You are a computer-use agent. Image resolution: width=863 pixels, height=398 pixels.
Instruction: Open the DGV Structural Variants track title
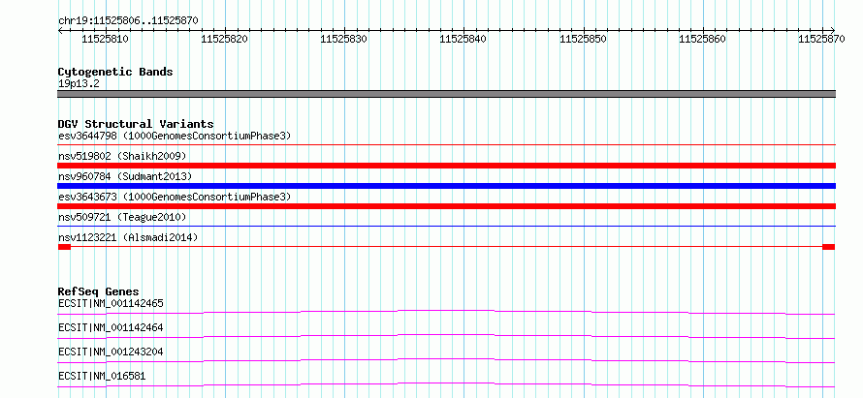[x=136, y=124]
